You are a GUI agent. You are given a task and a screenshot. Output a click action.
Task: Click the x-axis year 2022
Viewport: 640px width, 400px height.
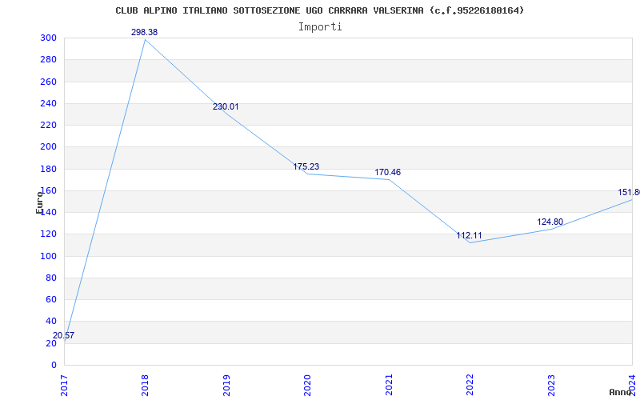[x=470, y=386]
